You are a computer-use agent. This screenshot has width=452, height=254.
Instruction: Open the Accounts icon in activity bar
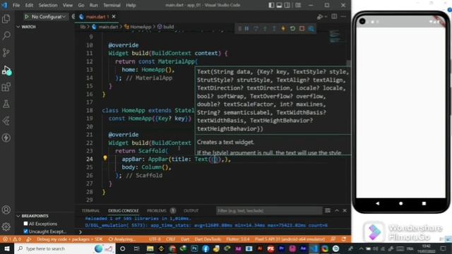coord(6,210)
